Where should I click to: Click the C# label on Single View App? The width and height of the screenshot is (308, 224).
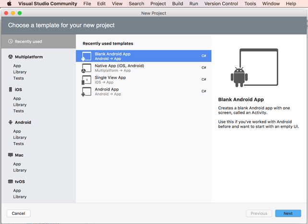pyautogui.click(x=204, y=80)
